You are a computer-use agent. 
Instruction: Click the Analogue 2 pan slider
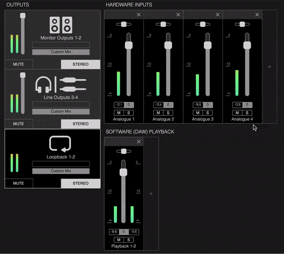(163, 24)
